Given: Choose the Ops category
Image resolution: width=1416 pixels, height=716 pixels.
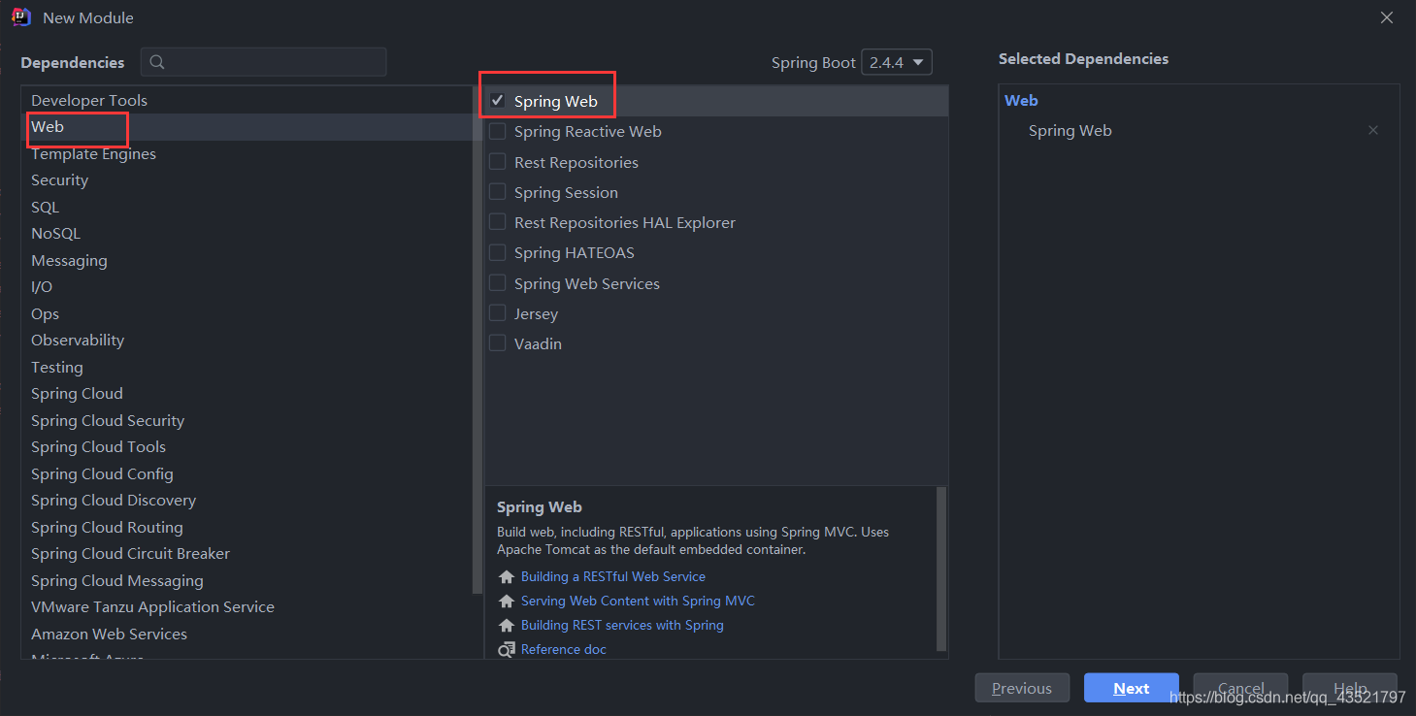Looking at the screenshot, I should [247, 314].
